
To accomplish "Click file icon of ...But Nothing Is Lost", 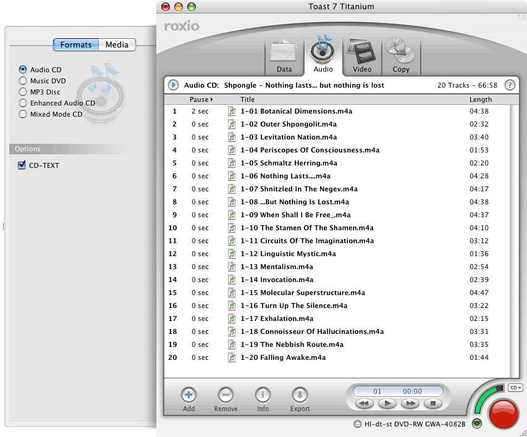I will 232,202.
